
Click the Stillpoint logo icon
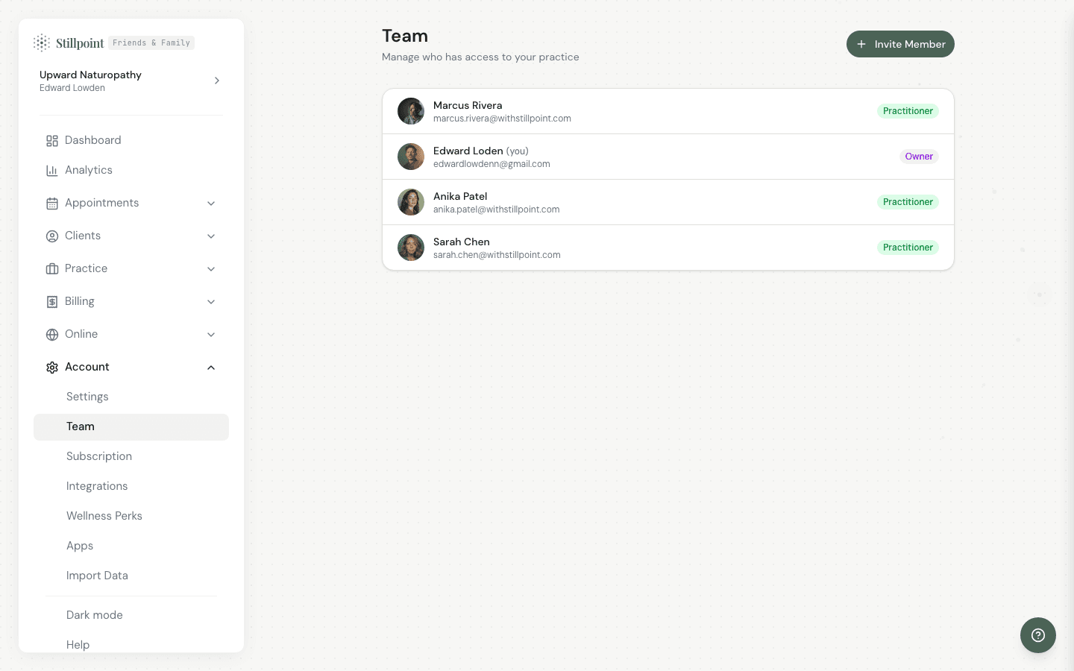42,43
